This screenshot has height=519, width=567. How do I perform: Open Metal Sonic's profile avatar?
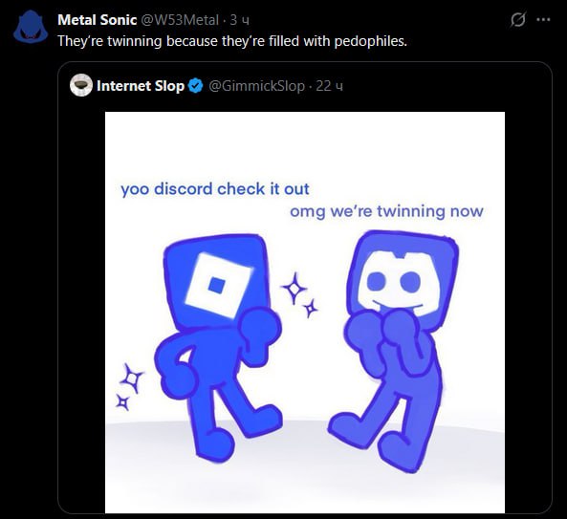pos(31,27)
